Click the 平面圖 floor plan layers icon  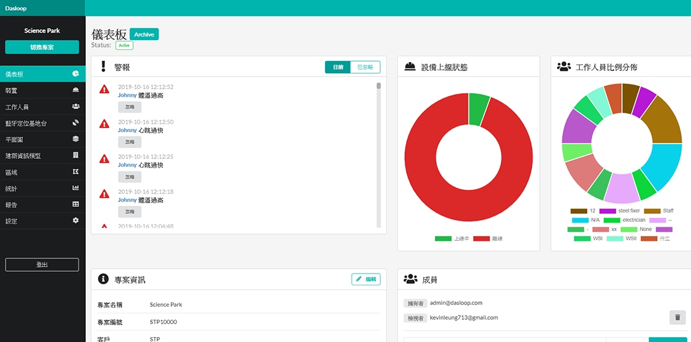pos(75,139)
